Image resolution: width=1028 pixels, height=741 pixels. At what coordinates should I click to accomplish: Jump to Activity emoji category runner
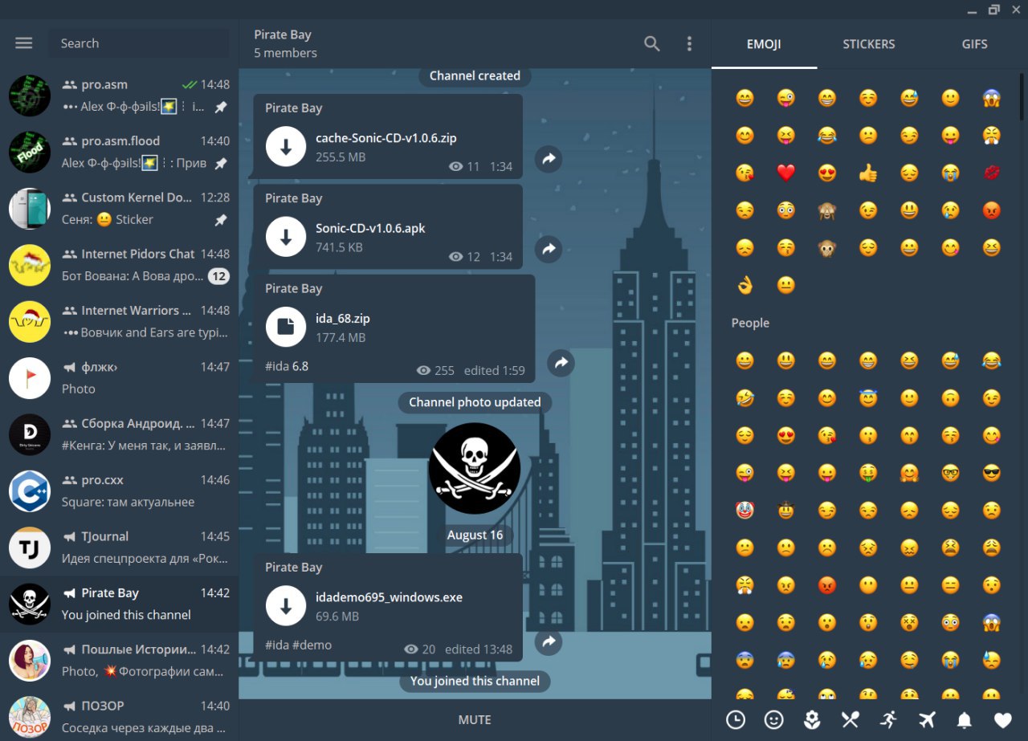(888, 720)
